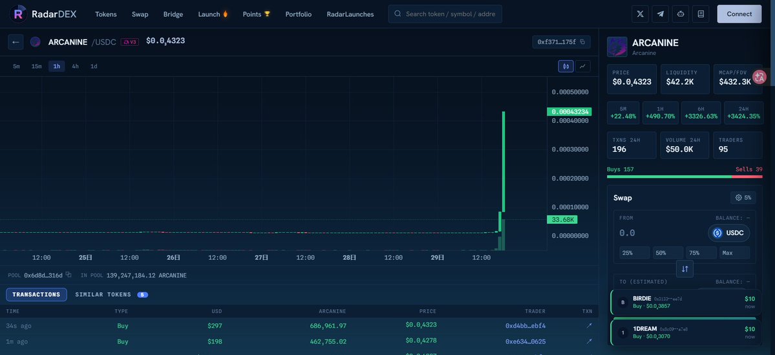Open transaction link arrow for 1m ago row
This screenshot has width=775, height=355.
(x=589, y=341)
